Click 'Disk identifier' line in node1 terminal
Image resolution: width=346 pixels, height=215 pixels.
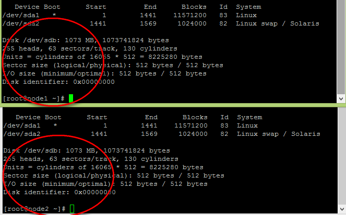click(58, 82)
